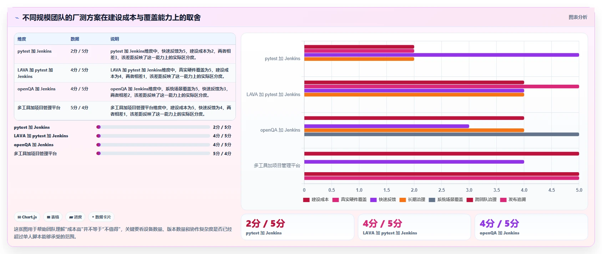Click the chart's y-axis label pytest 加 Jenkins
This screenshot has height=254, width=602.
[282, 59]
